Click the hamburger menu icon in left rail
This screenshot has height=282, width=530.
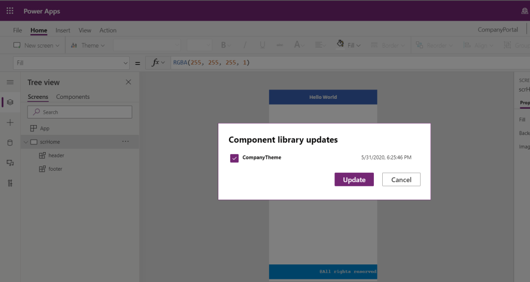tap(10, 82)
